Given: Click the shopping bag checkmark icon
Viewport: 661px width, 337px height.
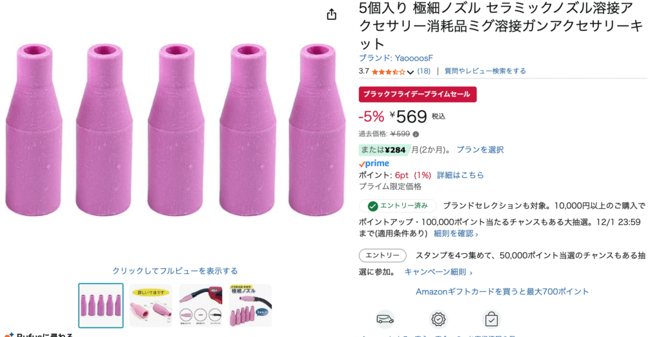Looking at the screenshot, I should (491, 319).
